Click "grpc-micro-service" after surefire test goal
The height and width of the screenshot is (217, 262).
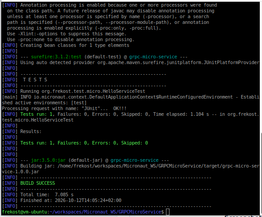pyautogui.click(x=153, y=57)
